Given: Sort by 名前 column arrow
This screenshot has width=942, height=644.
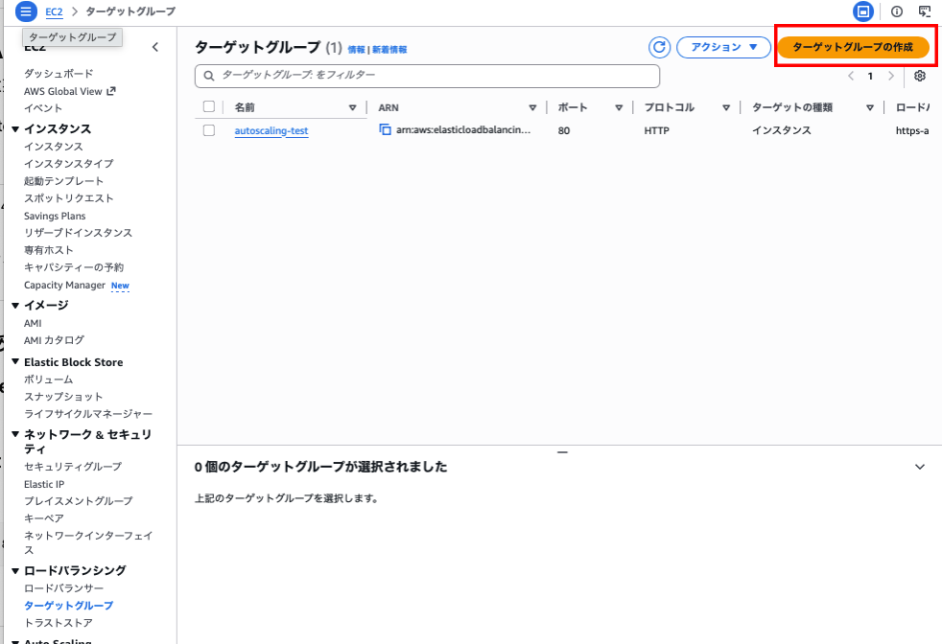Looking at the screenshot, I should (x=353, y=107).
